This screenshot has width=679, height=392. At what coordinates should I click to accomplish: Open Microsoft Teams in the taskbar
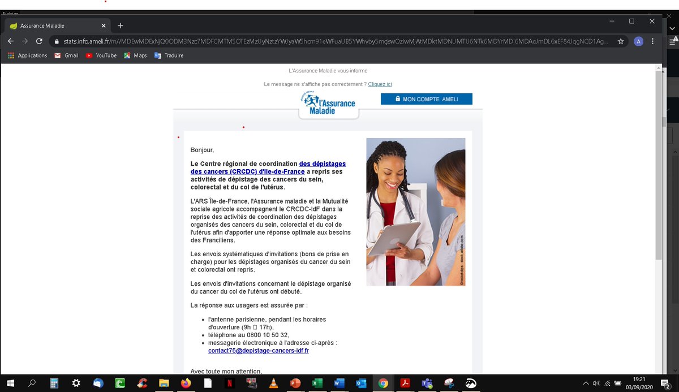[427, 383]
